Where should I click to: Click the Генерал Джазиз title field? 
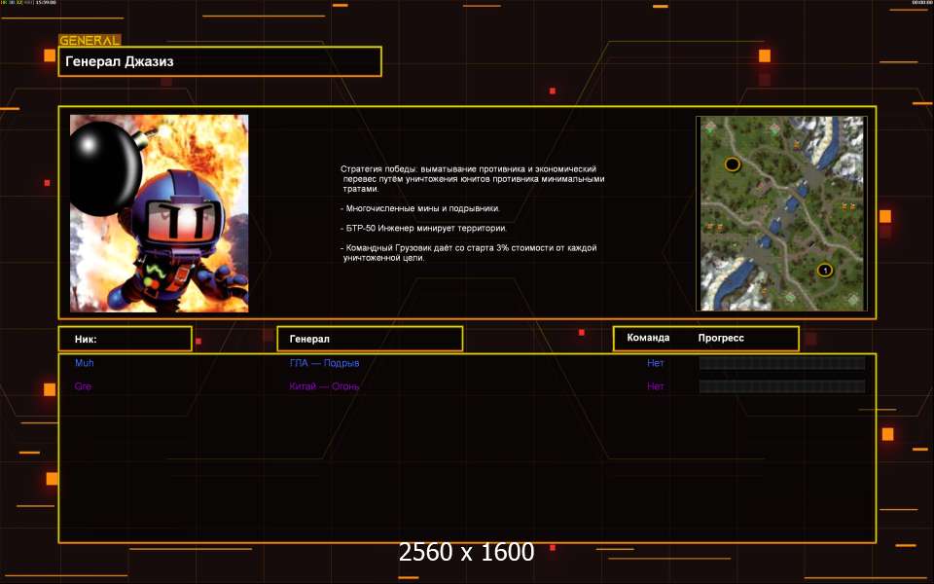click(x=220, y=61)
